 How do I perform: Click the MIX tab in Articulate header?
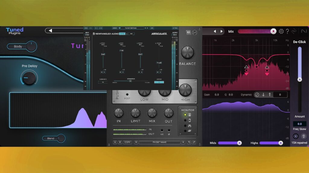click(131, 34)
